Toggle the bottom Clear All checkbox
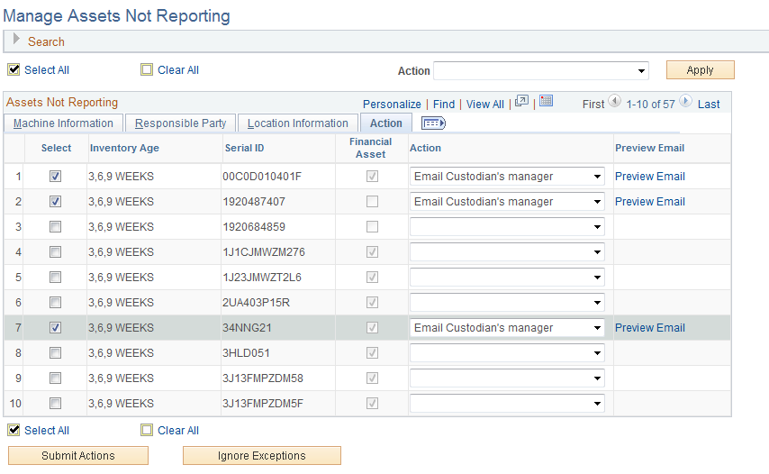This screenshot has height=474, width=769. coord(147,431)
